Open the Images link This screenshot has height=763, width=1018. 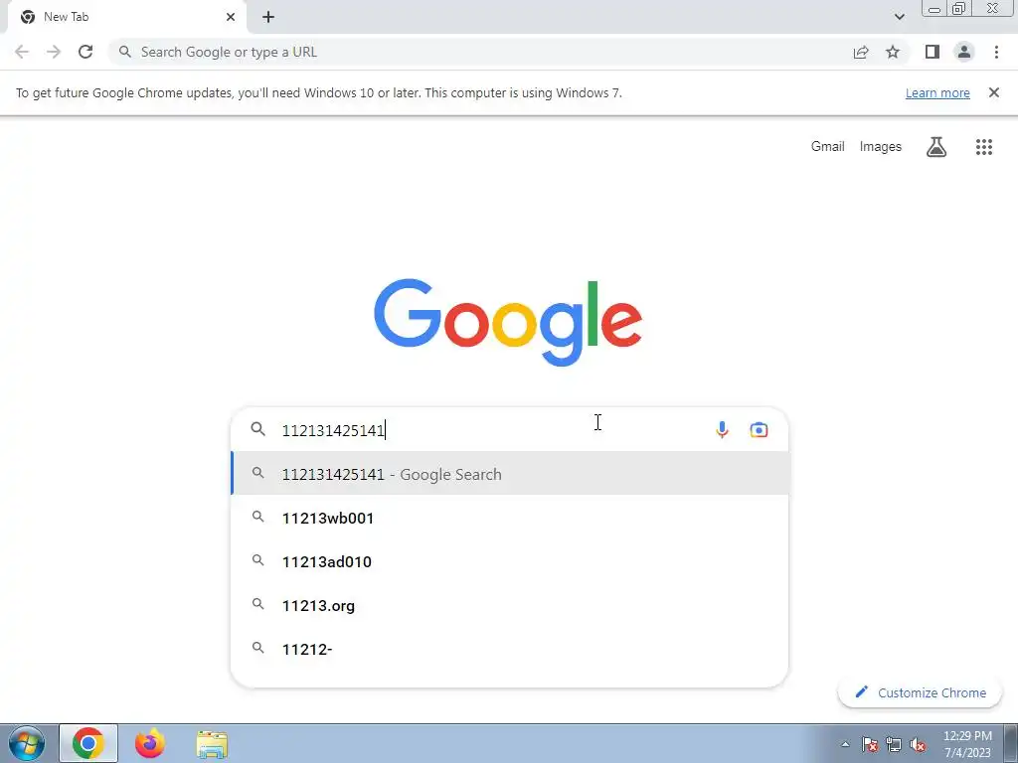coord(881,147)
